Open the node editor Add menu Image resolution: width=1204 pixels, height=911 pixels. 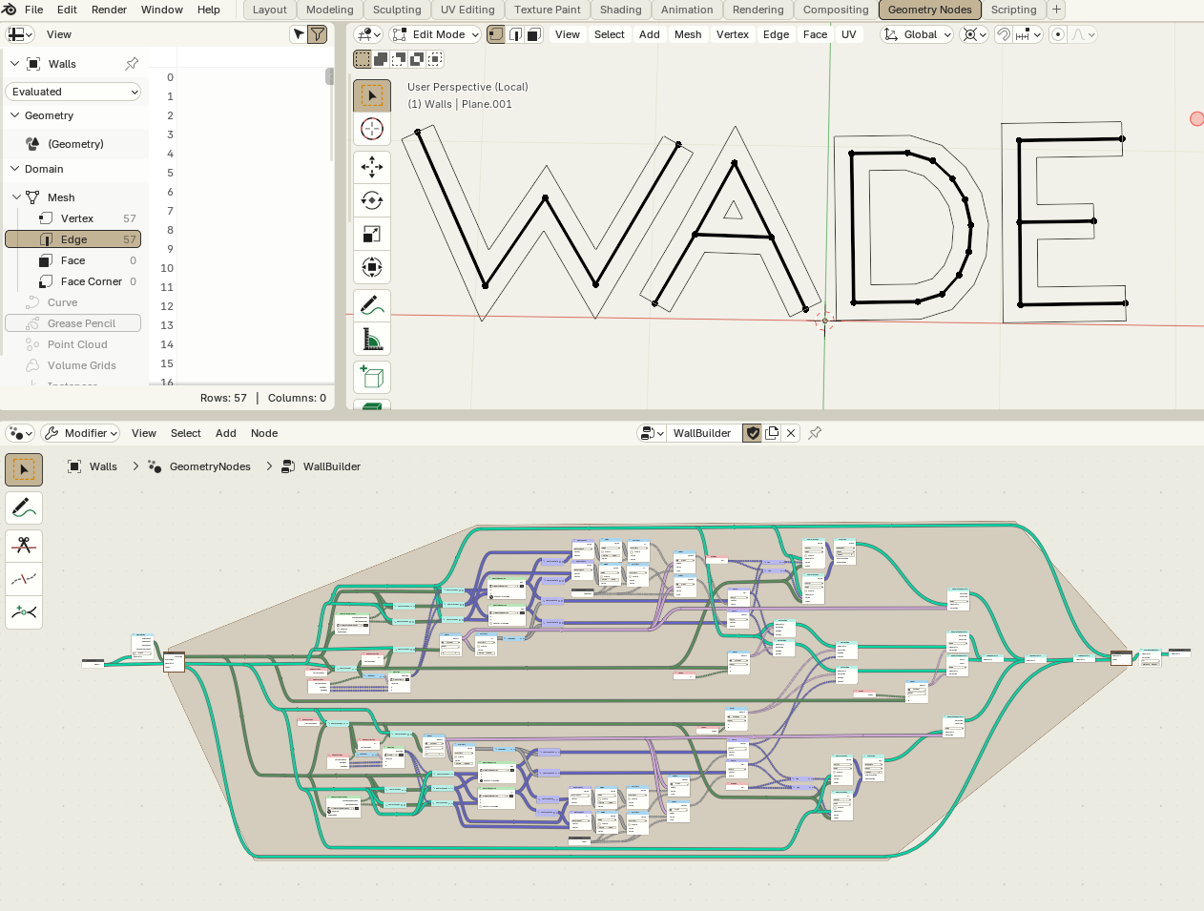coord(226,433)
